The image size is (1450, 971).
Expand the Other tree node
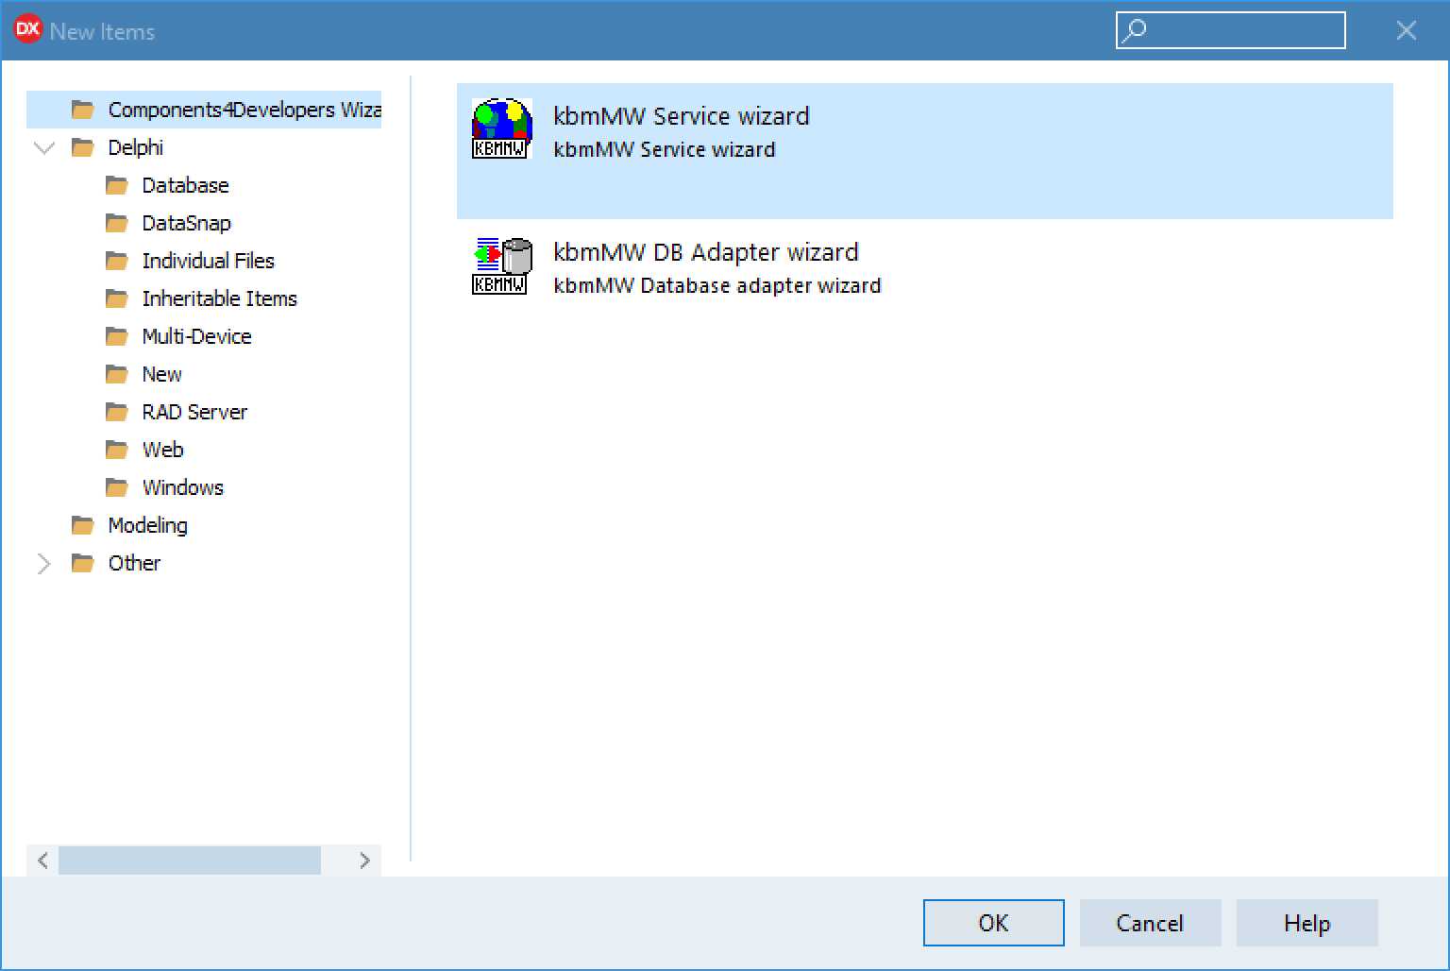(x=43, y=564)
